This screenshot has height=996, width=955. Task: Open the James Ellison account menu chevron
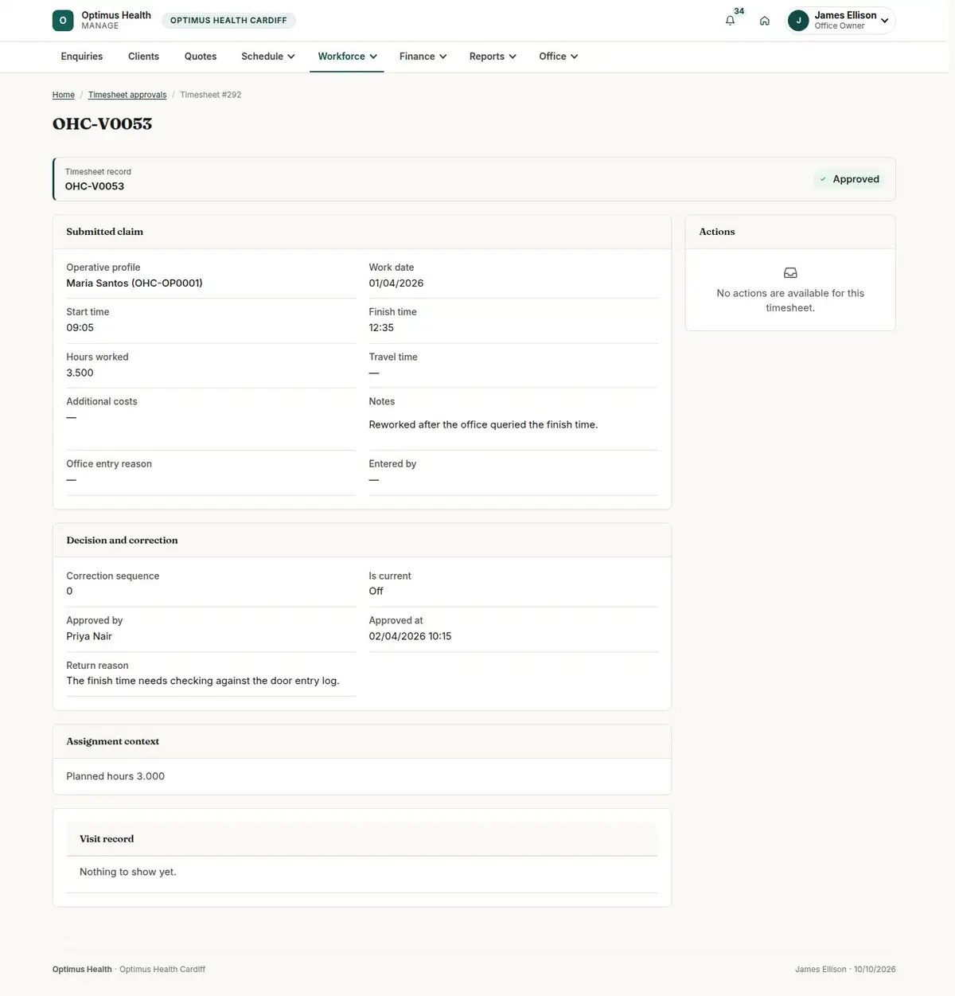point(884,21)
